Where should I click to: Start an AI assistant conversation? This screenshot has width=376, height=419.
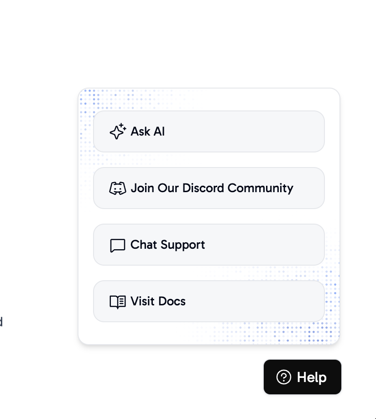(x=209, y=131)
